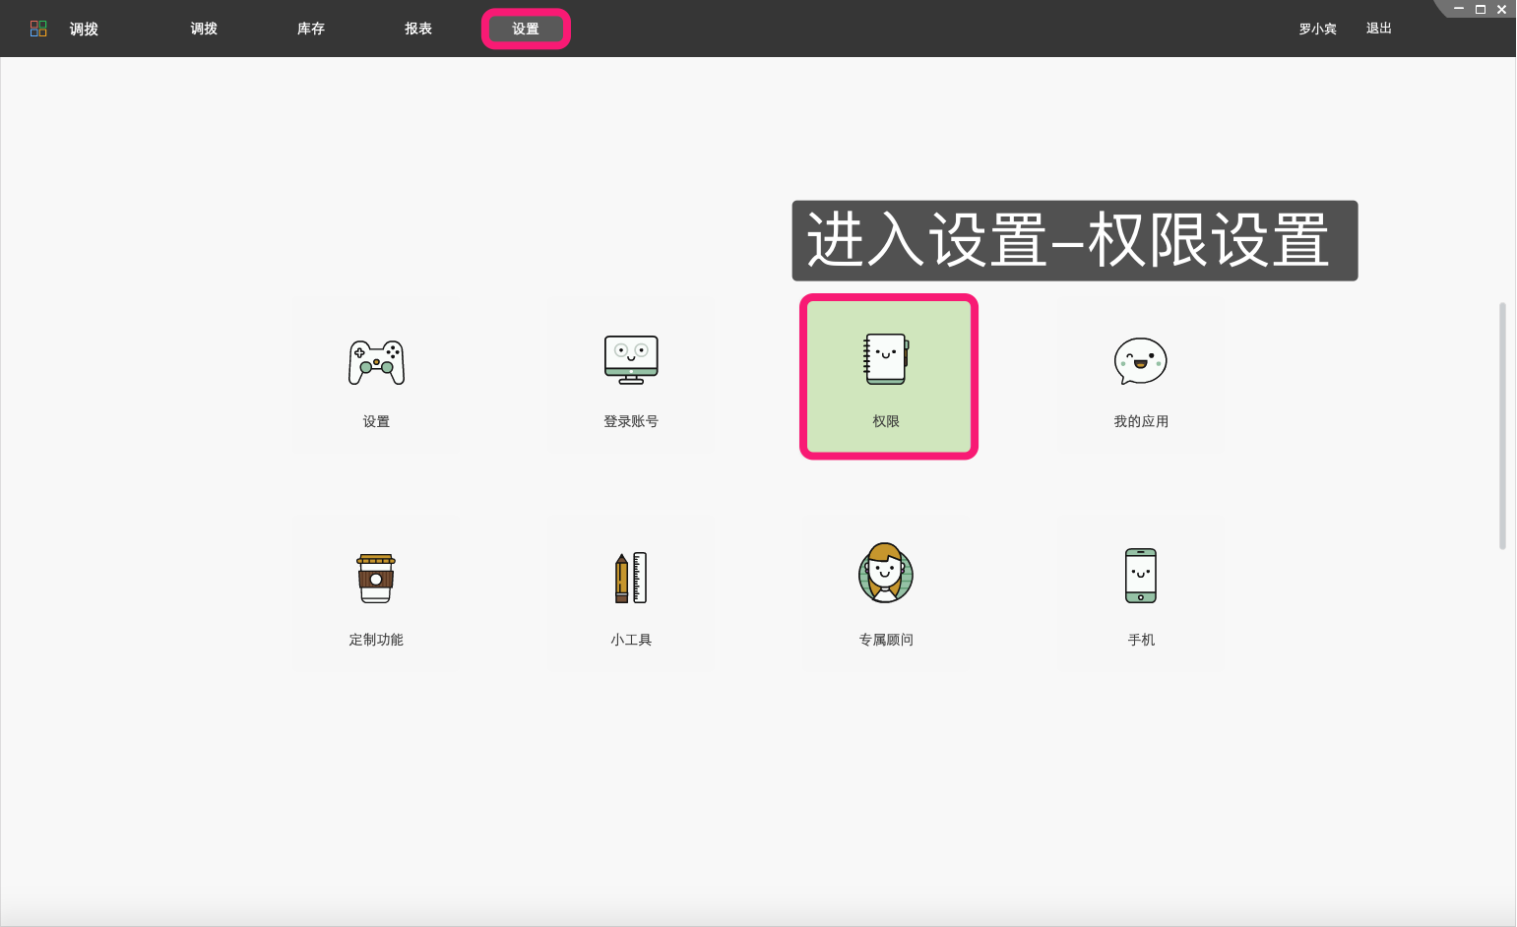Open the 小工具 pencil and ruler tile
The image size is (1517, 927).
pyautogui.click(x=631, y=594)
